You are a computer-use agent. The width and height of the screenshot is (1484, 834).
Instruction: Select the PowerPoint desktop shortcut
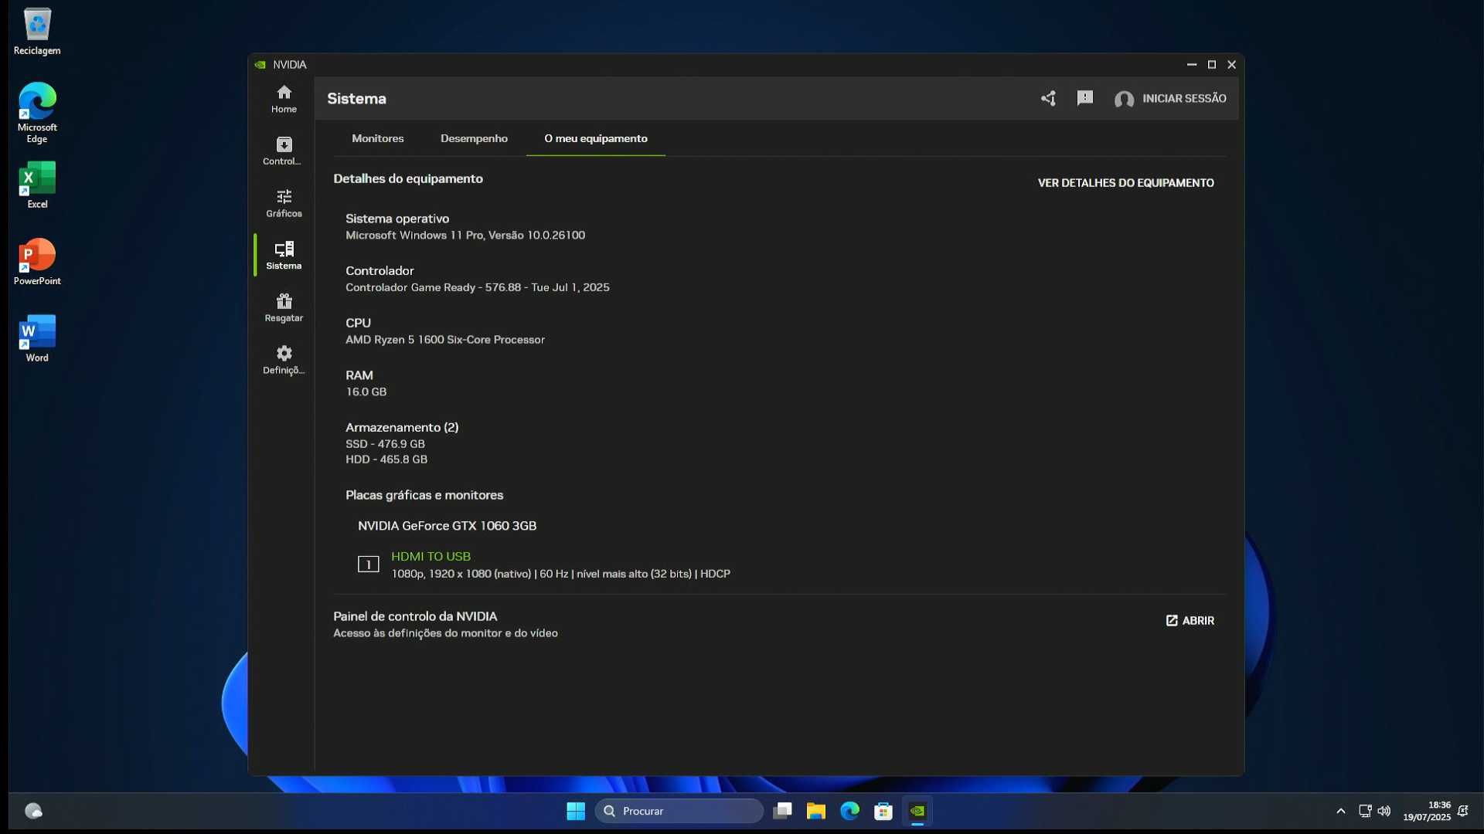pos(37,262)
